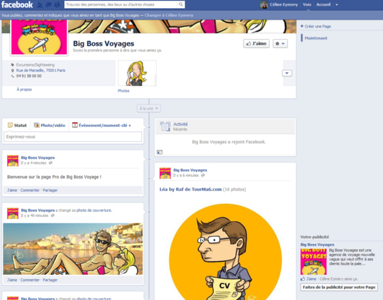Click 'Faites de la publicité pour votre Page'
Image resolution: width=383 pixels, height=300 pixels.
tap(339, 287)
